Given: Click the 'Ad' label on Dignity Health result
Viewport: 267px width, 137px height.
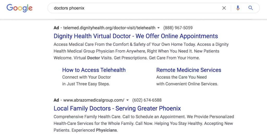Looking at the screenshot, I should coord(56,28).
